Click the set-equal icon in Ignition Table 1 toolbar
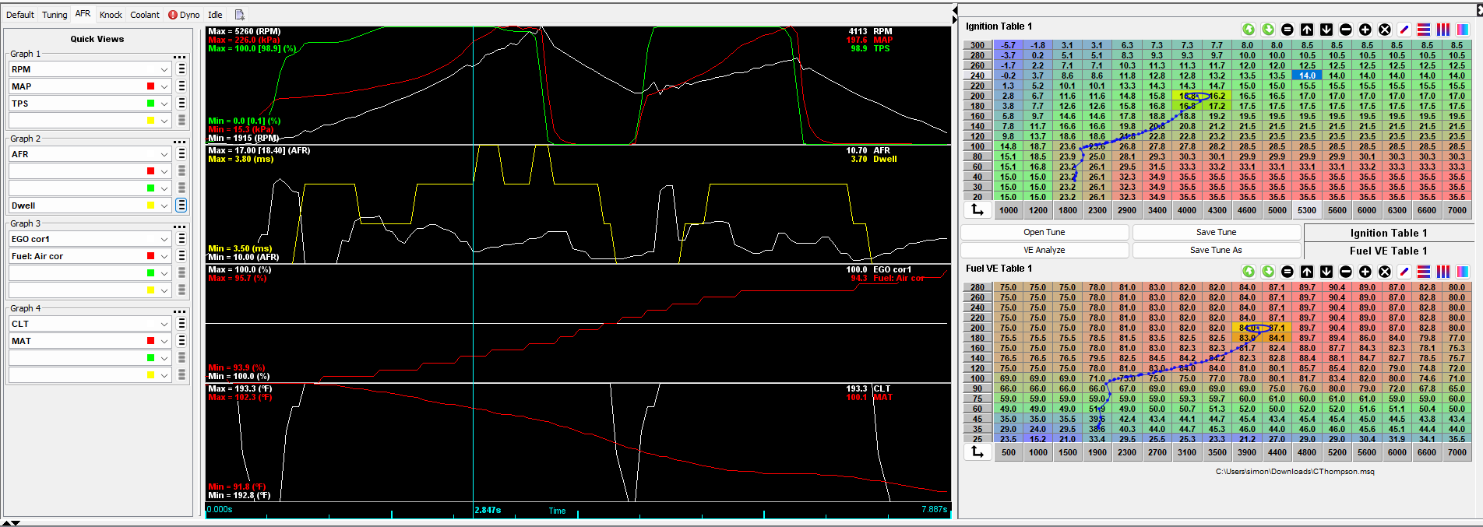This screenshot has height=527, width=1483. click(1287, 30)
